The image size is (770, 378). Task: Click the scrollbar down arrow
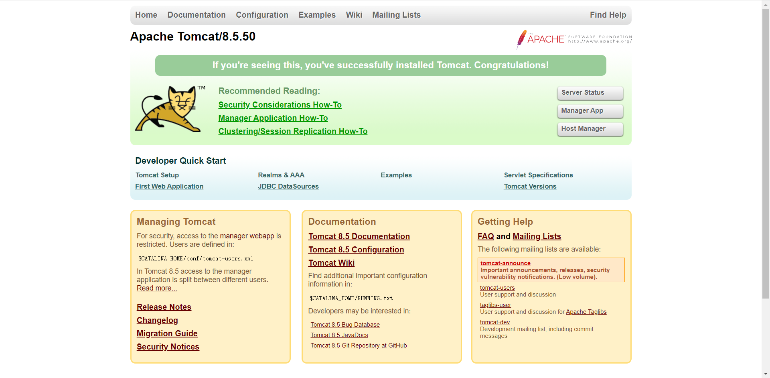(766, 374)
